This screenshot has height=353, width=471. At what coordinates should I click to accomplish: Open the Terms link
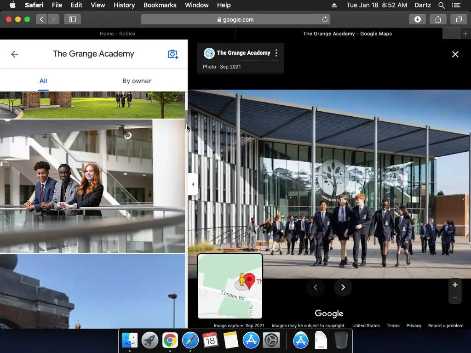(393, 326)
